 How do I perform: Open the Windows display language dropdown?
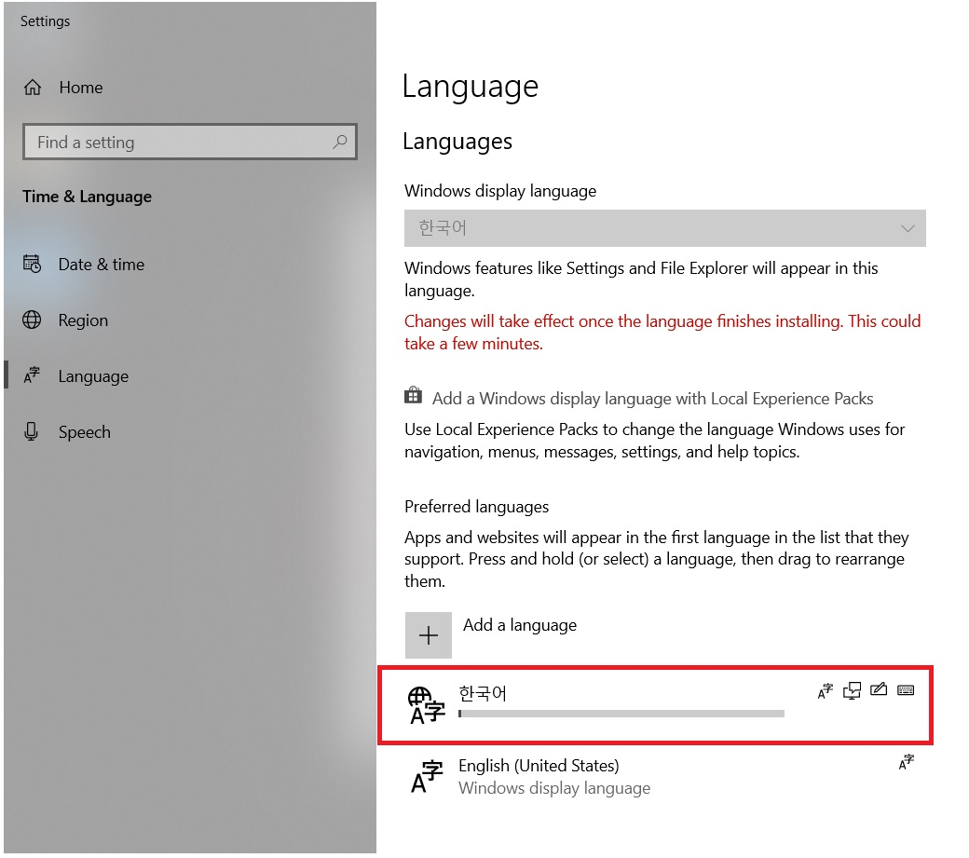pos(665,228)
